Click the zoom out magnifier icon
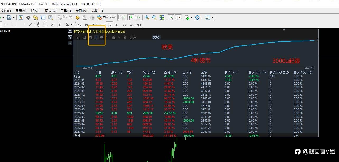This screenshot has height=162, width=339. pos(154,17)
